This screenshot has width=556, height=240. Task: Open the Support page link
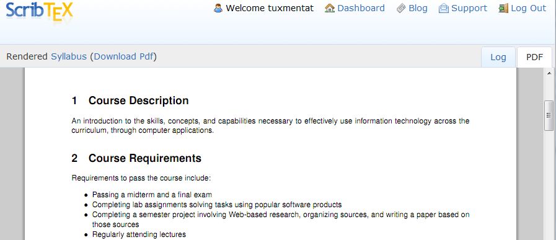[x=469, y=8]
